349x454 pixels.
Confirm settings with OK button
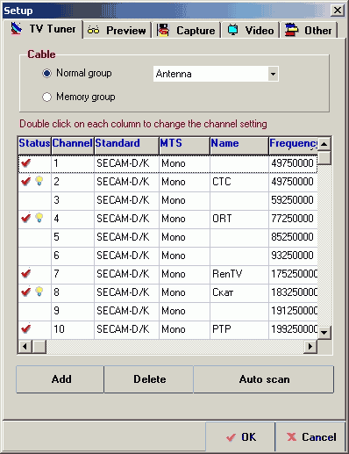(240, 437)
